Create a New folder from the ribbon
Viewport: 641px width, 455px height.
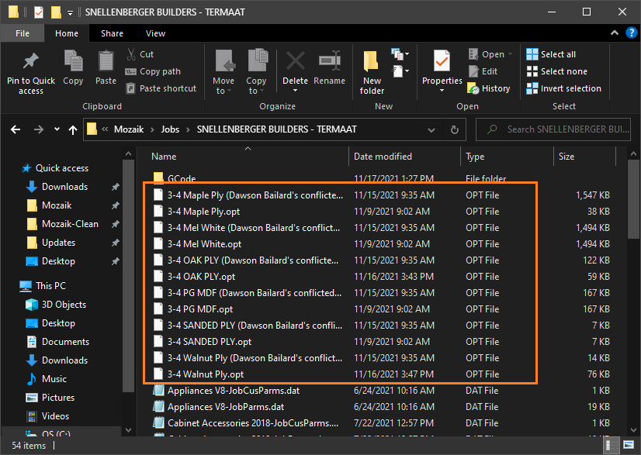(x=372, y=67)
